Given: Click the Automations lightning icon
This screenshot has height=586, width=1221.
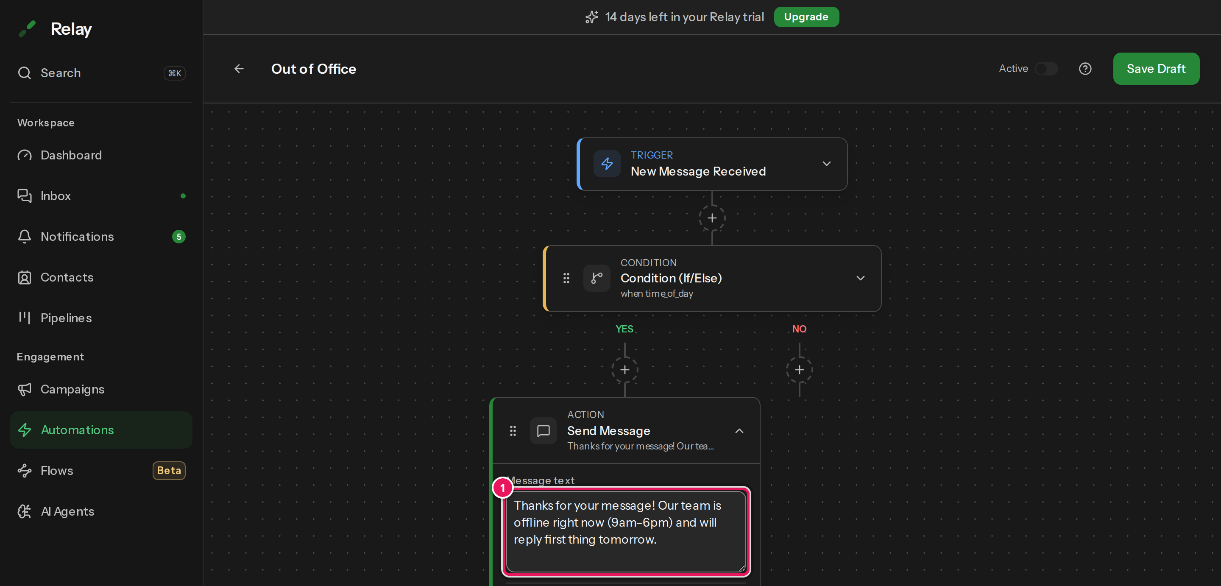Looking at the screenshot, I should pyautogui.click(x=24, y=430).
